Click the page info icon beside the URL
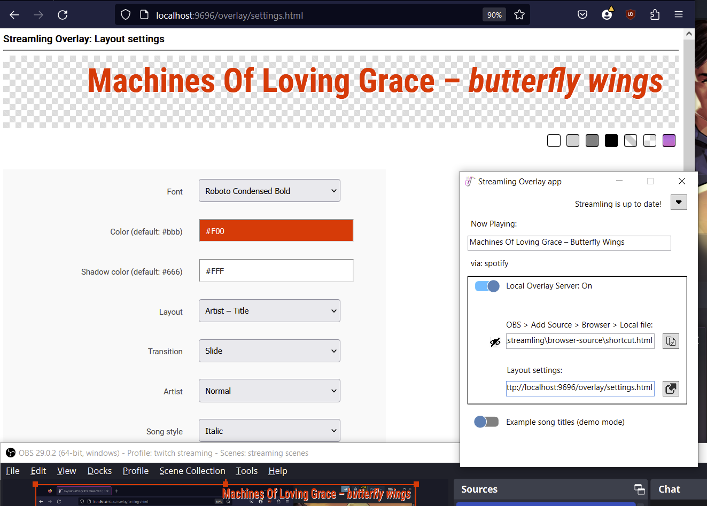The width and height of the screenshot is (707, 506). [144, 15]
